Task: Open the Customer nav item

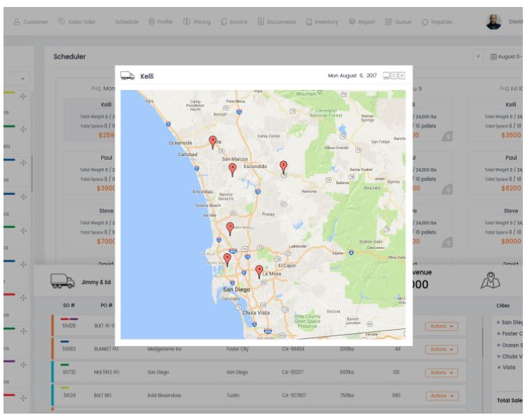Action: (x=31, y=22)
